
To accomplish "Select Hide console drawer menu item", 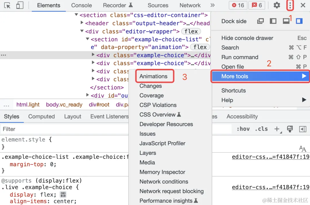I will pos(261,38).
